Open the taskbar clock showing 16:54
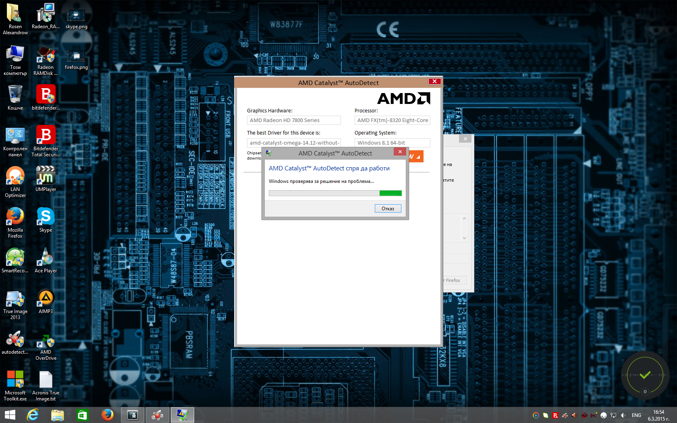 658,415
